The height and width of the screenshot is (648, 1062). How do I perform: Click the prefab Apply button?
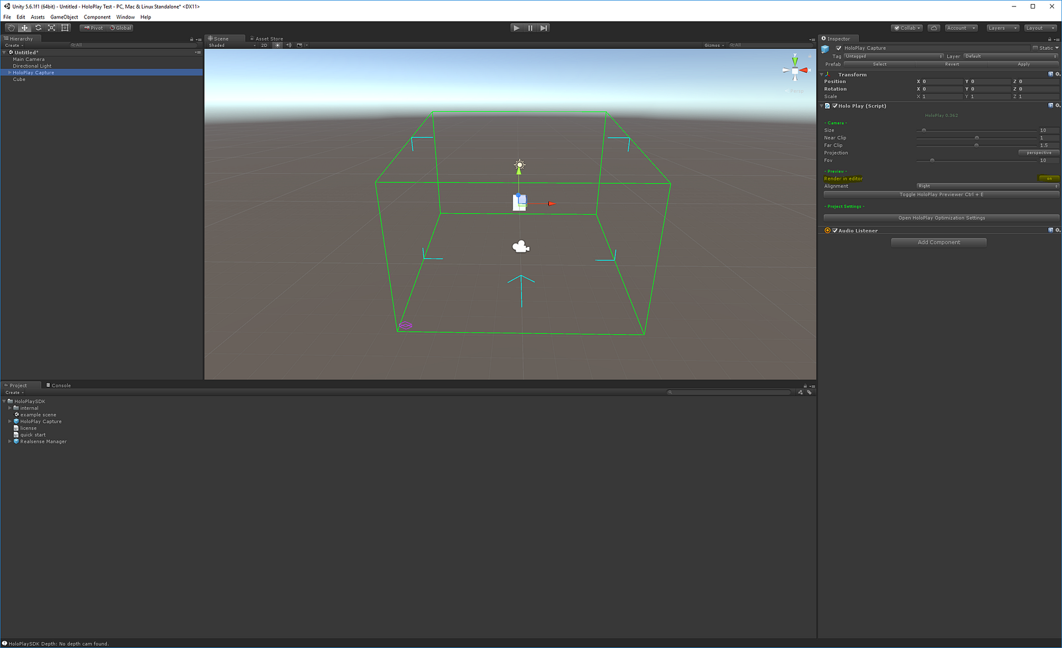(1024, 64)
